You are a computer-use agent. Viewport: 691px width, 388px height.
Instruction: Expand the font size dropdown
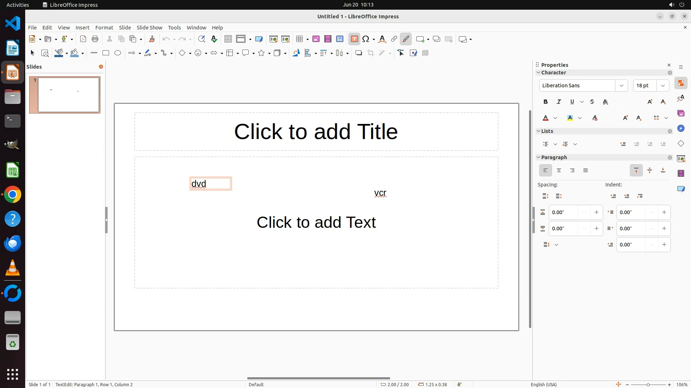pos(663,86)
